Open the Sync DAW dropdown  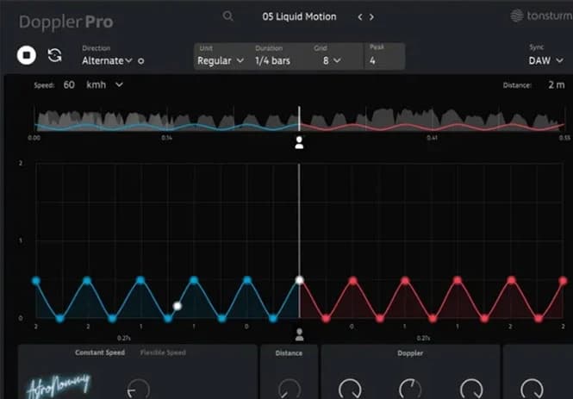pos(546,60)
